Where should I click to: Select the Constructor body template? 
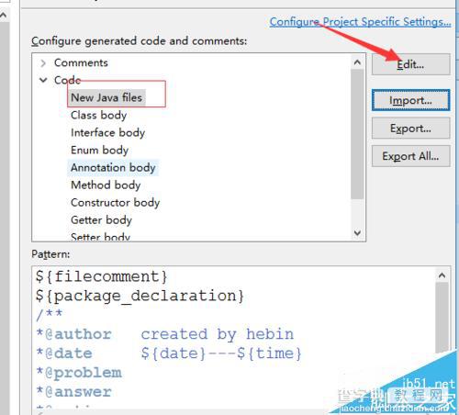(x=115, y=203)
